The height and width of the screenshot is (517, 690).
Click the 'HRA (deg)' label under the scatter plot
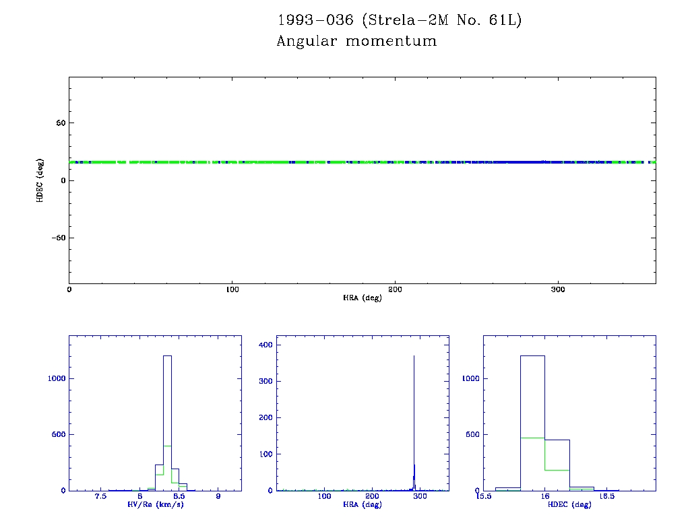362,298
